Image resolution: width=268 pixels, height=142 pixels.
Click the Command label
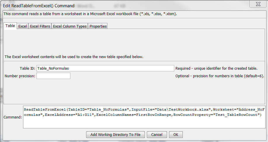(x=13, y=117)
